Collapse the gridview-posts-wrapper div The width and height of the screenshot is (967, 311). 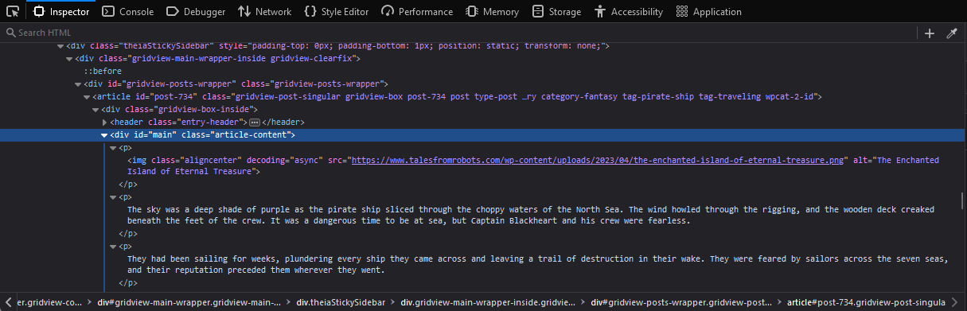pyautogui.click(x=78, y=84)
